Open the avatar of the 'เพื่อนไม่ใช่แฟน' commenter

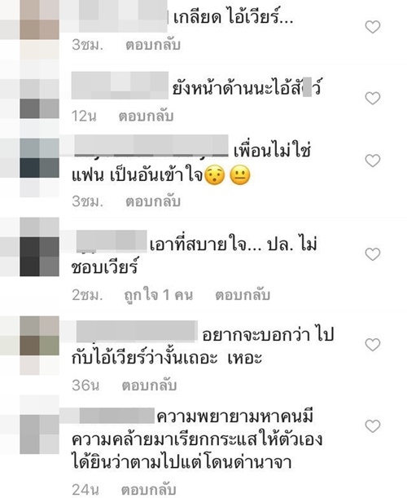[x=39, y=158]
